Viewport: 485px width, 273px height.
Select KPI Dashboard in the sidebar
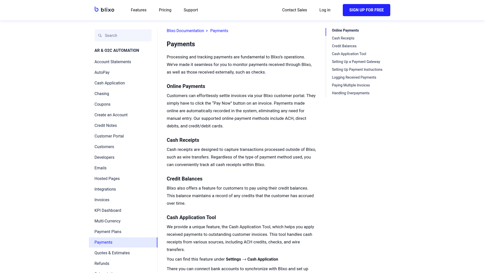108,210
